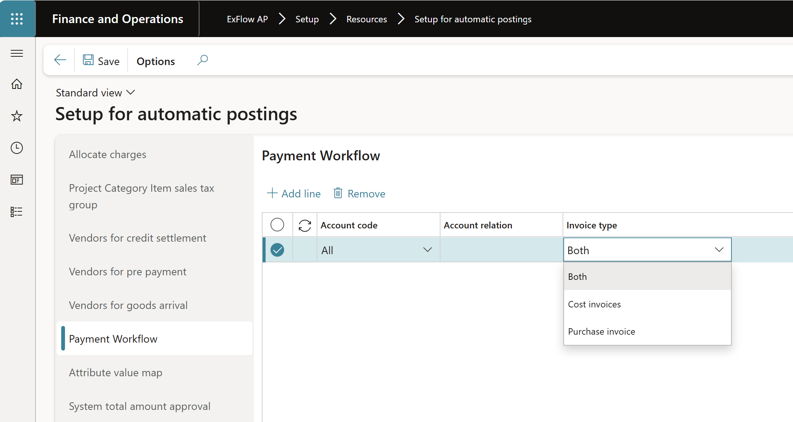The height and width of the screenshot is (422, 793).
Task: Sort by Account relation column header
Action: click(501, 225)
